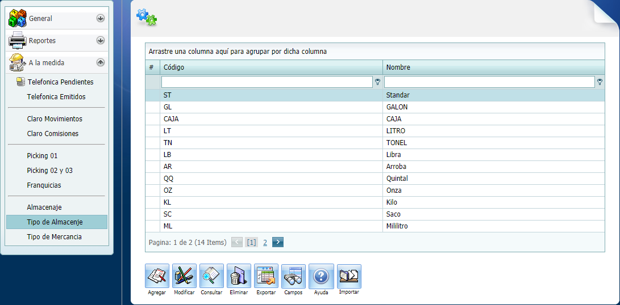This screenshot has width=620, height=305.
Task: Expand the General sidebar section
Action: click(x=101, y=18)
